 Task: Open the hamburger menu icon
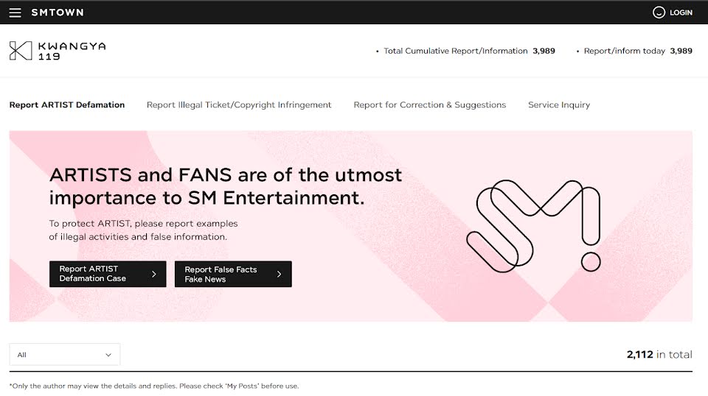tap(15, 13)
